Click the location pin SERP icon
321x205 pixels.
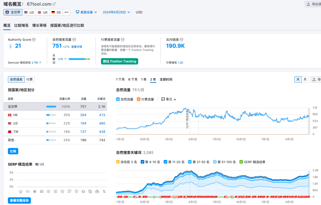(x=76, y=191)
